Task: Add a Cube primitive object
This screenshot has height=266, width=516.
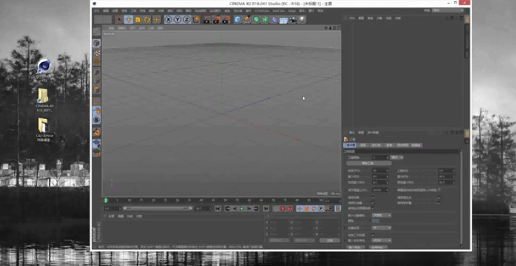Action: pyautogui.click(x=238, y=20)
